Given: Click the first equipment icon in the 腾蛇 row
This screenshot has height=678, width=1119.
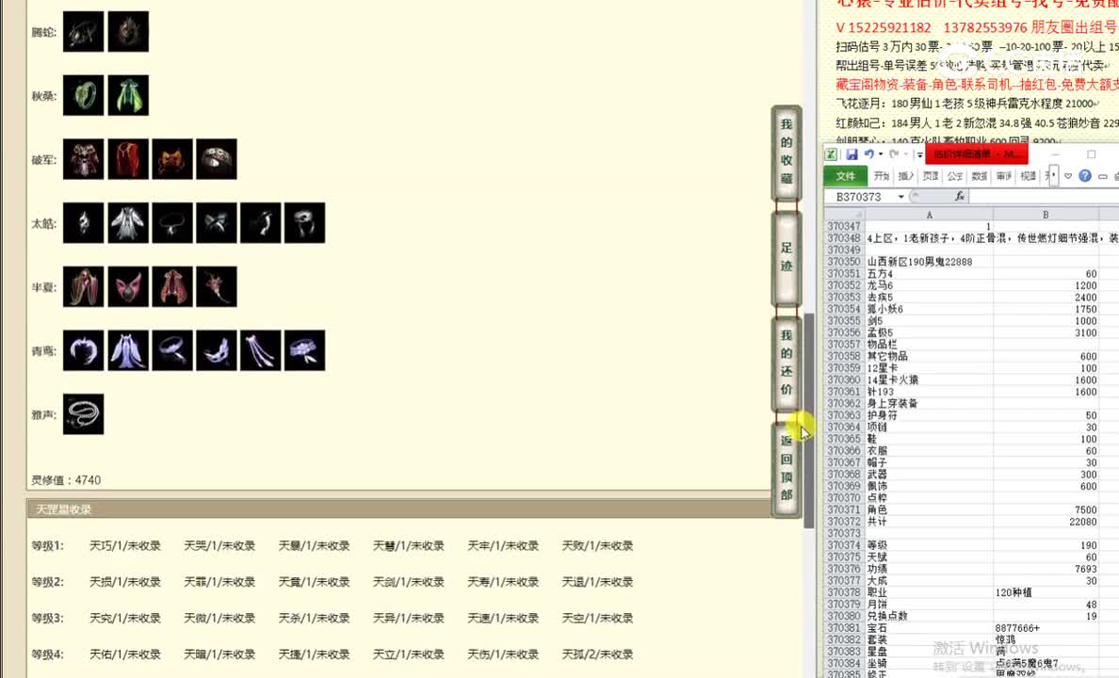Looking at the screenshot, I should tap(84, 31).
